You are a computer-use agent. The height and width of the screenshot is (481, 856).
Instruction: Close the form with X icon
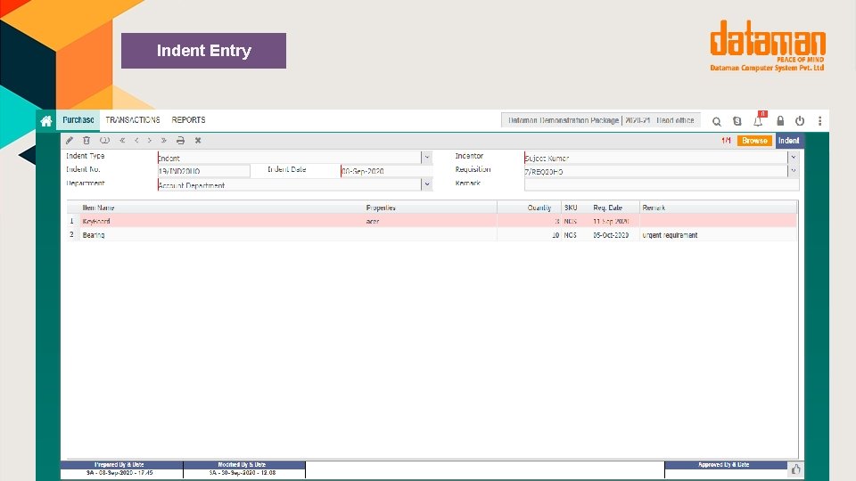[x=198, y=141]
